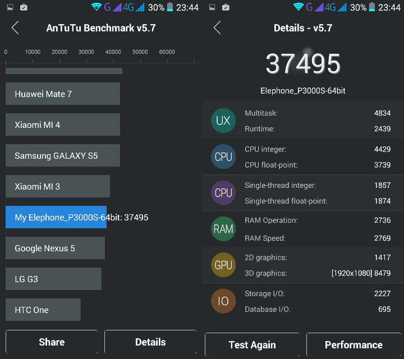Open the Details button
Screen dimensions: 404x359
coord(150,342)
